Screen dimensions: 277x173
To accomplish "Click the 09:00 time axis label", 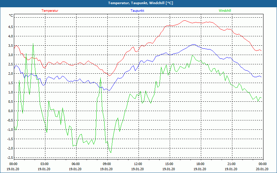I will [x=107, y=164].
